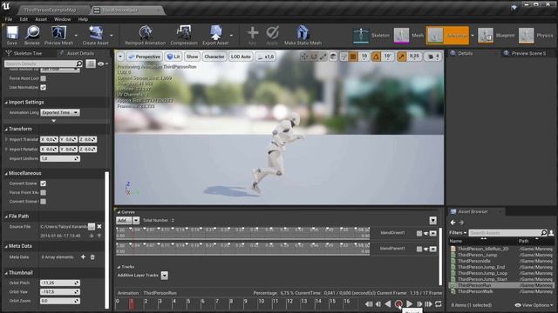Switch to Mesh editor mode
Viewport: 558px width, 313px height.
point(409,36)
